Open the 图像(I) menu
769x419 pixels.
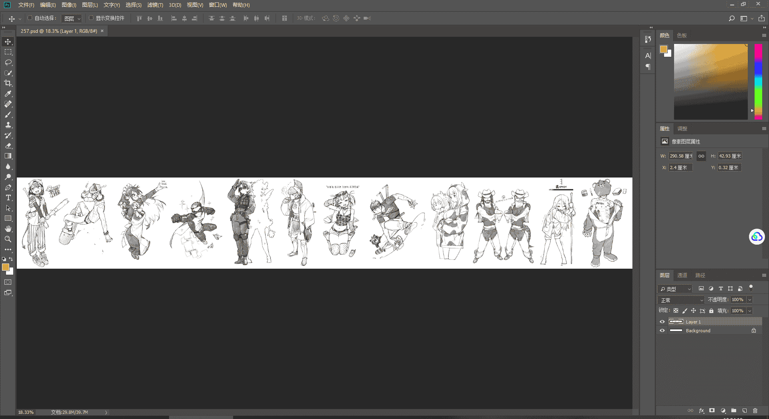tap(69, 5)
